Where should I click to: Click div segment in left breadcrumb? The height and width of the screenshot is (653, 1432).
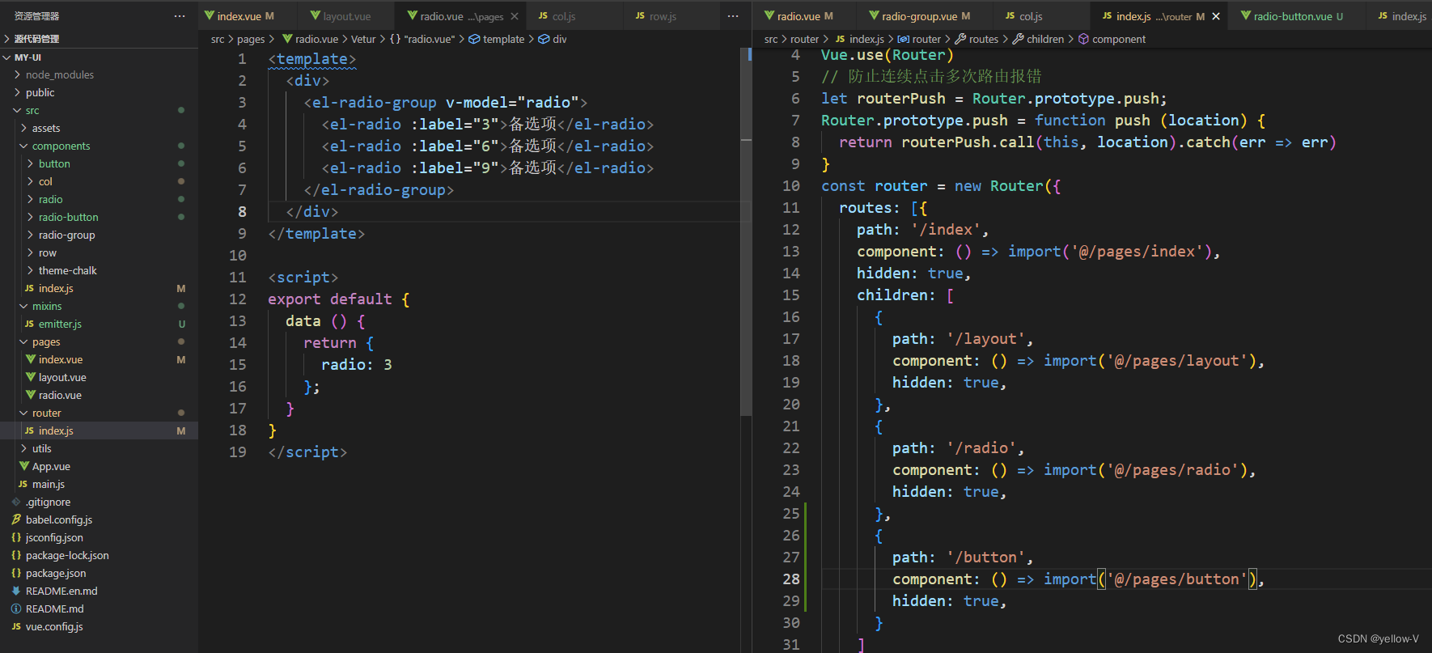tap(560, 39)
